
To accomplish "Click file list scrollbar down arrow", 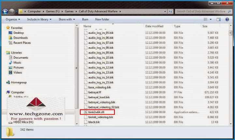I will tap(231, 124).
